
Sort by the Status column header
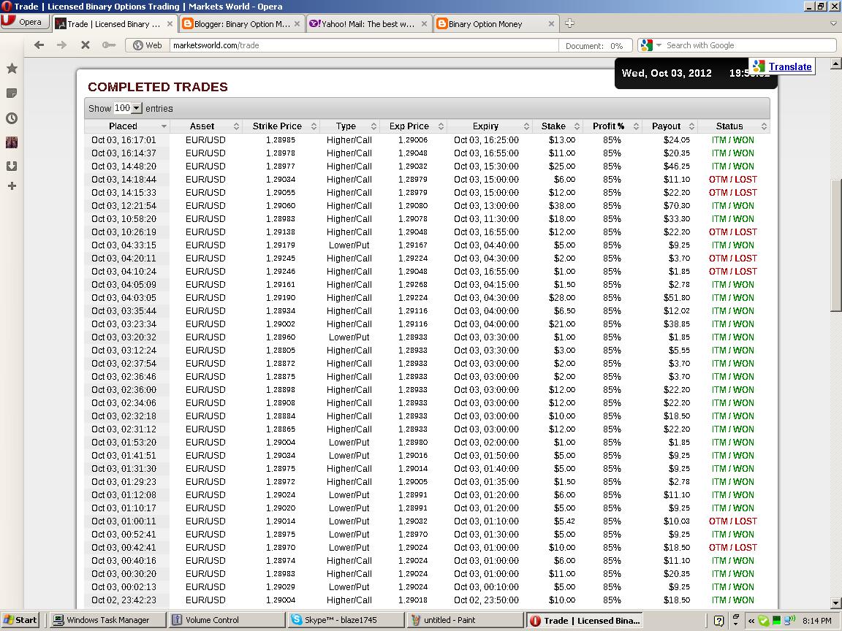734,126
